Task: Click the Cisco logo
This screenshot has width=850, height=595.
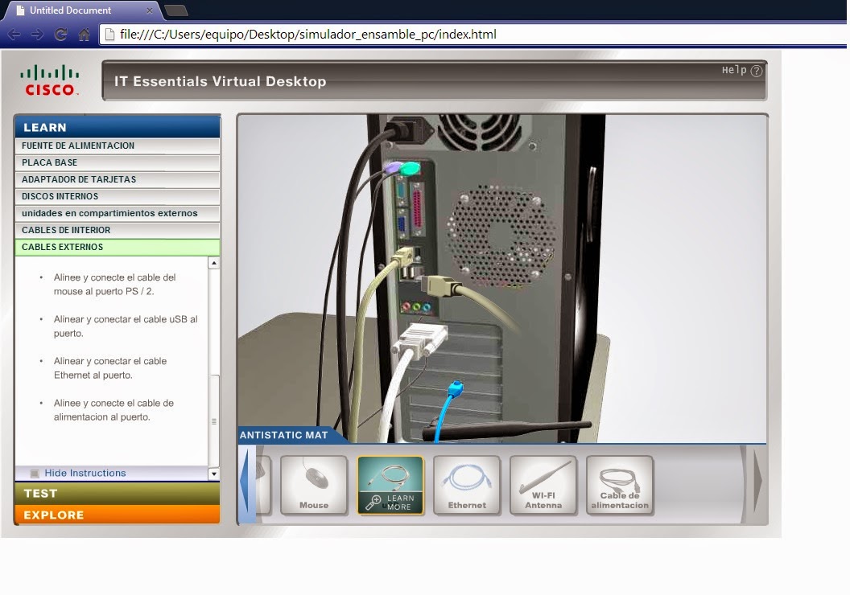Action: (x=50, y=80)
